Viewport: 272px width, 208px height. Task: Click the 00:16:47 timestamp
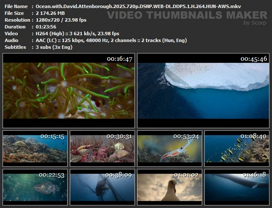(x=120, y=59)
